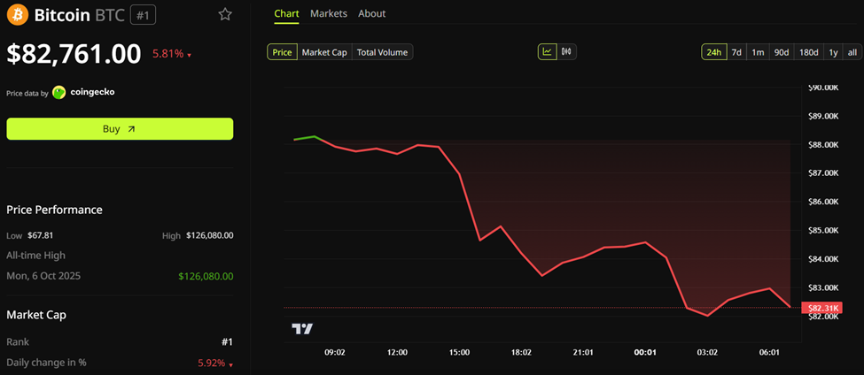Image resolution: width=864 pixels, height=375 pixels.
Task: Select the Market Cap chart toggle
Action: coord(324,52)
